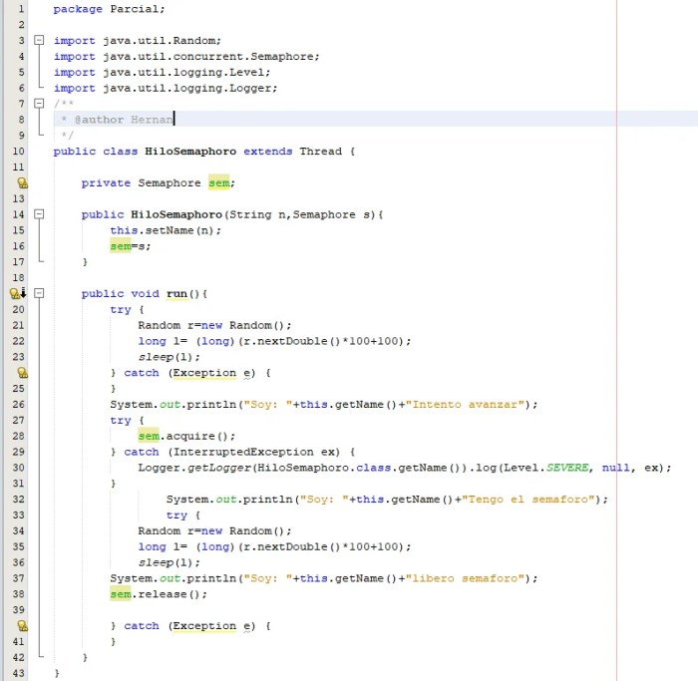The image size is (698, 681).
Task: Click the hint lightbulb beside private Semaphore sem
Action: [22, 182]
